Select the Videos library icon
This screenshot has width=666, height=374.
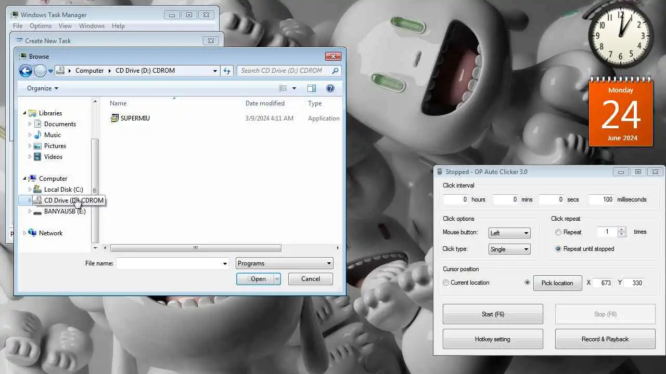click(x=38, y=156)
